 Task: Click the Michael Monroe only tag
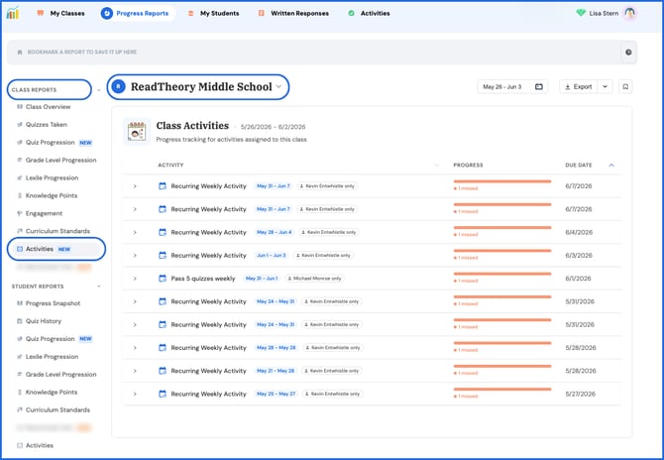pos(314,279)
